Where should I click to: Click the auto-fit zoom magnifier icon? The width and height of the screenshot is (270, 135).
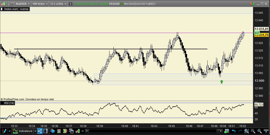246,131
